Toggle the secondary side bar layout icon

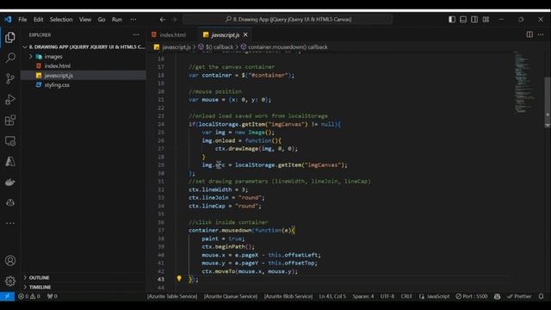[x=474, y=19]
